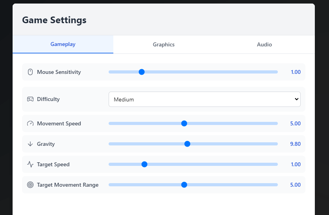Viewport: 329px width, 215px height.
Task: Click the Target Movement Range label
Action: (x=68, y=185)
